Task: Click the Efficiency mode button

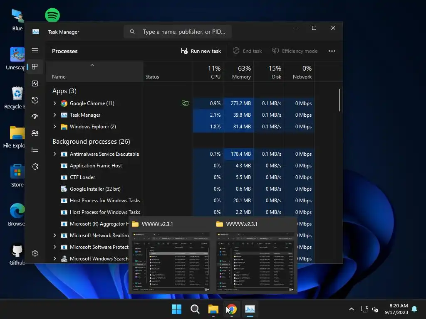Action: tap(295, 51)
